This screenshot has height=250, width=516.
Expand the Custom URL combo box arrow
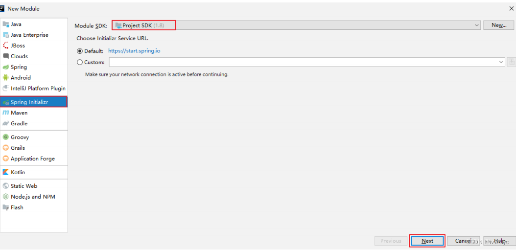[x=501, y=62]
